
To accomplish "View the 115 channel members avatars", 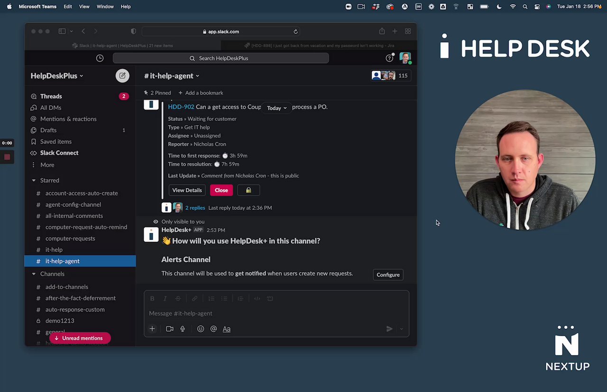I will (x=390, y=76).
